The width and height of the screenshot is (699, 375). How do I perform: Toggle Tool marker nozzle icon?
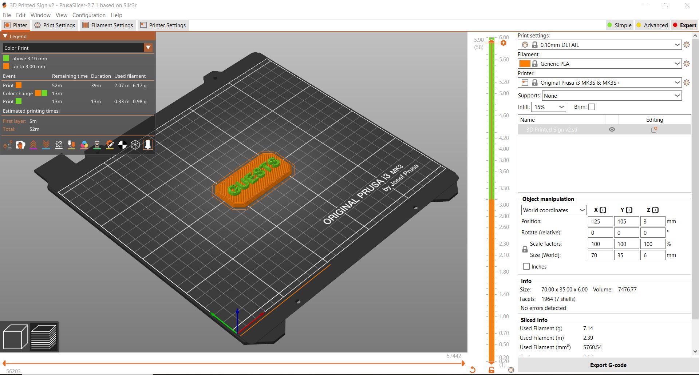[x=148, y=145]
